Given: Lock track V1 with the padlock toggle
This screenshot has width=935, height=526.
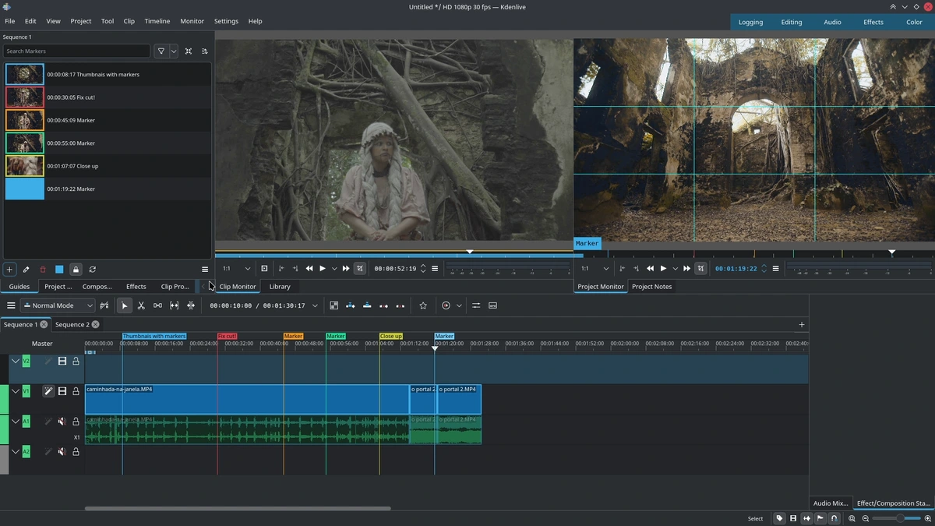Looking at the screenshot, I should pyautogui.click(x=76, y=391).
